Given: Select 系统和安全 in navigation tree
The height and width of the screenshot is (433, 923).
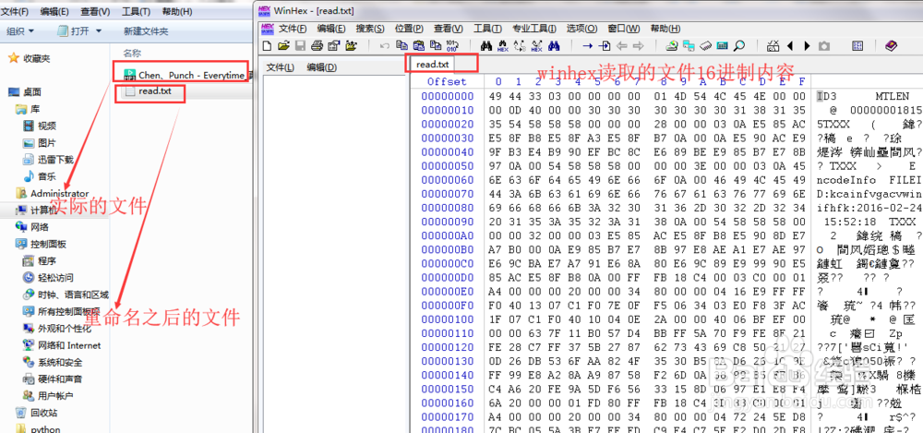Looking at the screenshot, I should [53, 362].
